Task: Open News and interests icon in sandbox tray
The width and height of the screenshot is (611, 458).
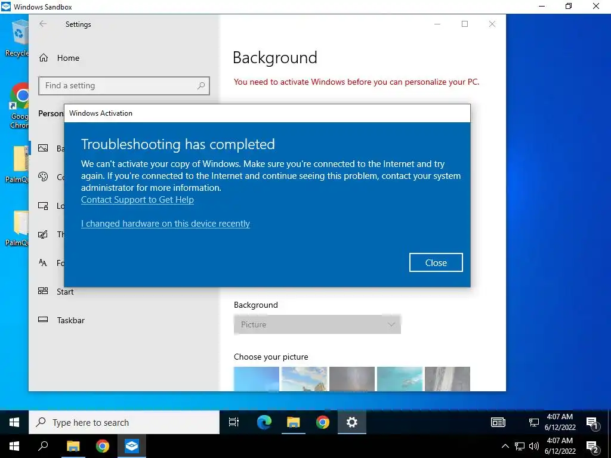Action: pyautogui.click(x=498, y=422)
